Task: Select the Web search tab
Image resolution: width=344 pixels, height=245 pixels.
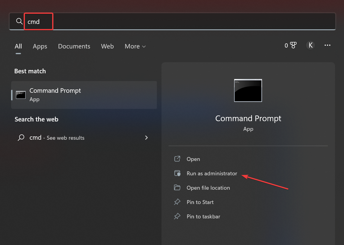Action: 107,46
